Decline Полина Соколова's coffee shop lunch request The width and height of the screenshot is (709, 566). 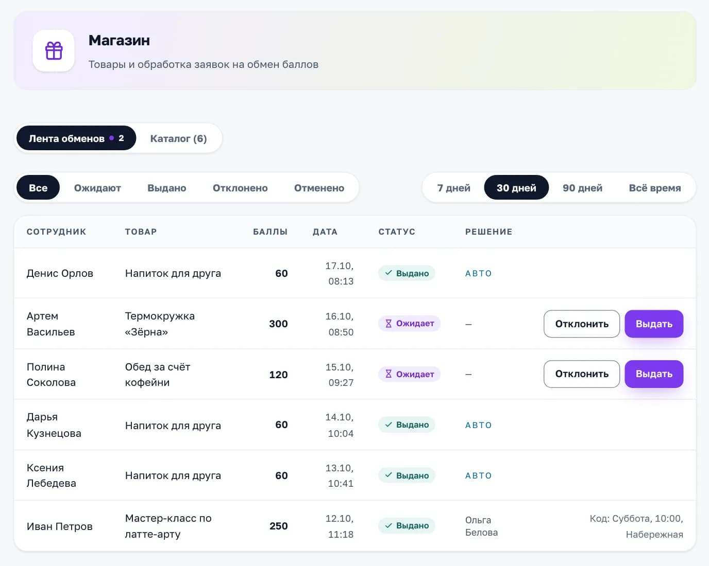[582, 374]
